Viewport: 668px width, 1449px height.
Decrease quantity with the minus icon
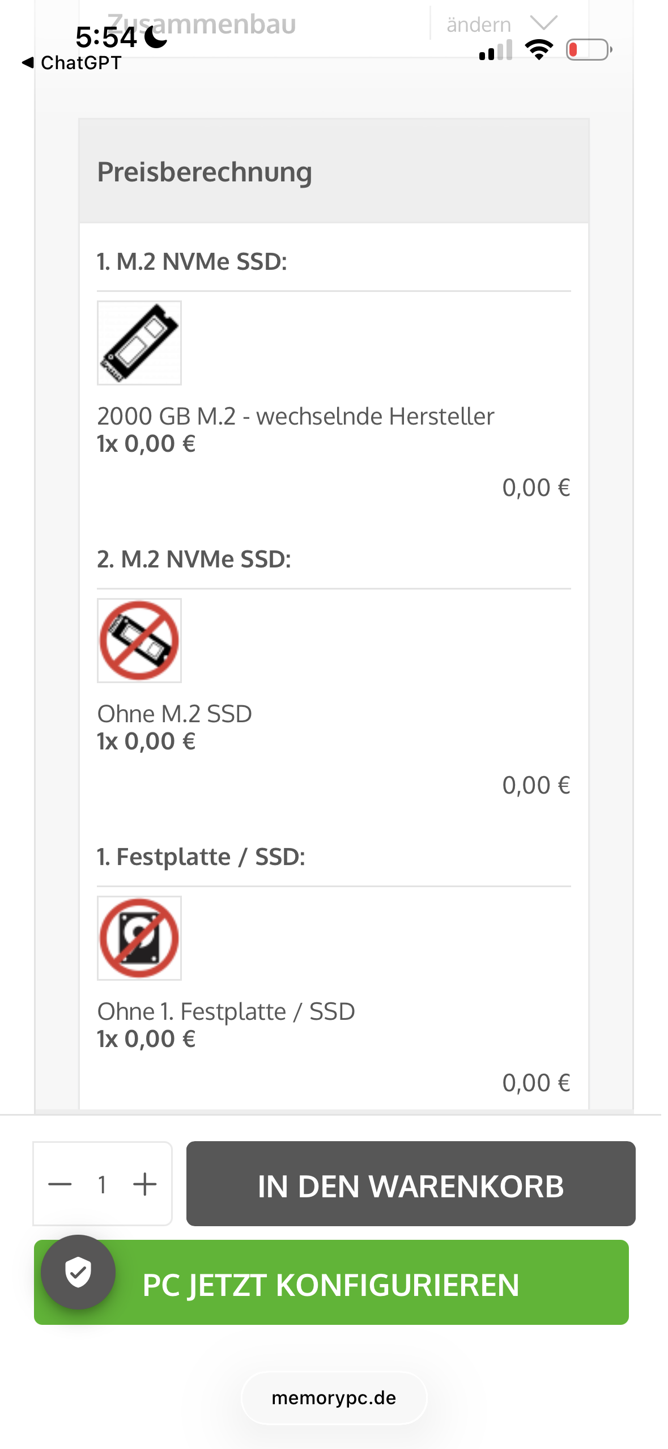(60, 1184)
